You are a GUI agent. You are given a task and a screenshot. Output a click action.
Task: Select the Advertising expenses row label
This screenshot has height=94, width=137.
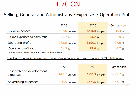(23, 82)
